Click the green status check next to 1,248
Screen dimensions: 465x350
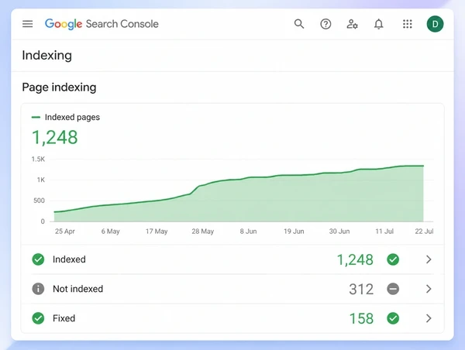(x=393, y=259)
